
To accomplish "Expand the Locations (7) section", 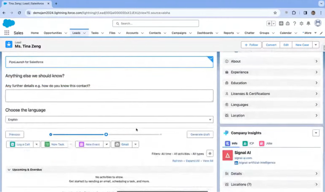I will coord(271,184).
